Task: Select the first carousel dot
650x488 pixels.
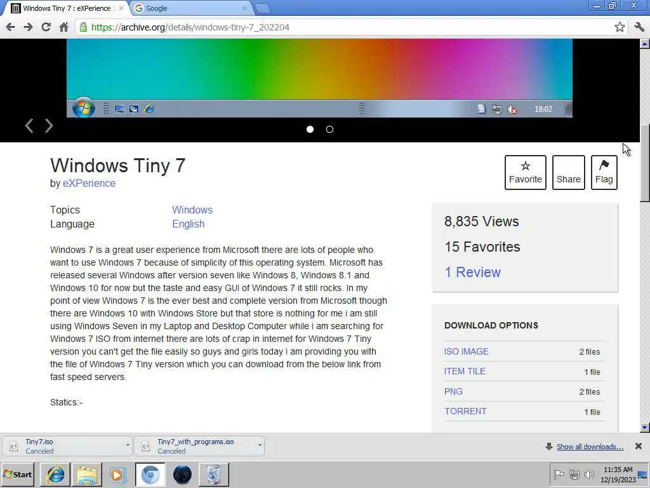Action: tap(310, 130)
